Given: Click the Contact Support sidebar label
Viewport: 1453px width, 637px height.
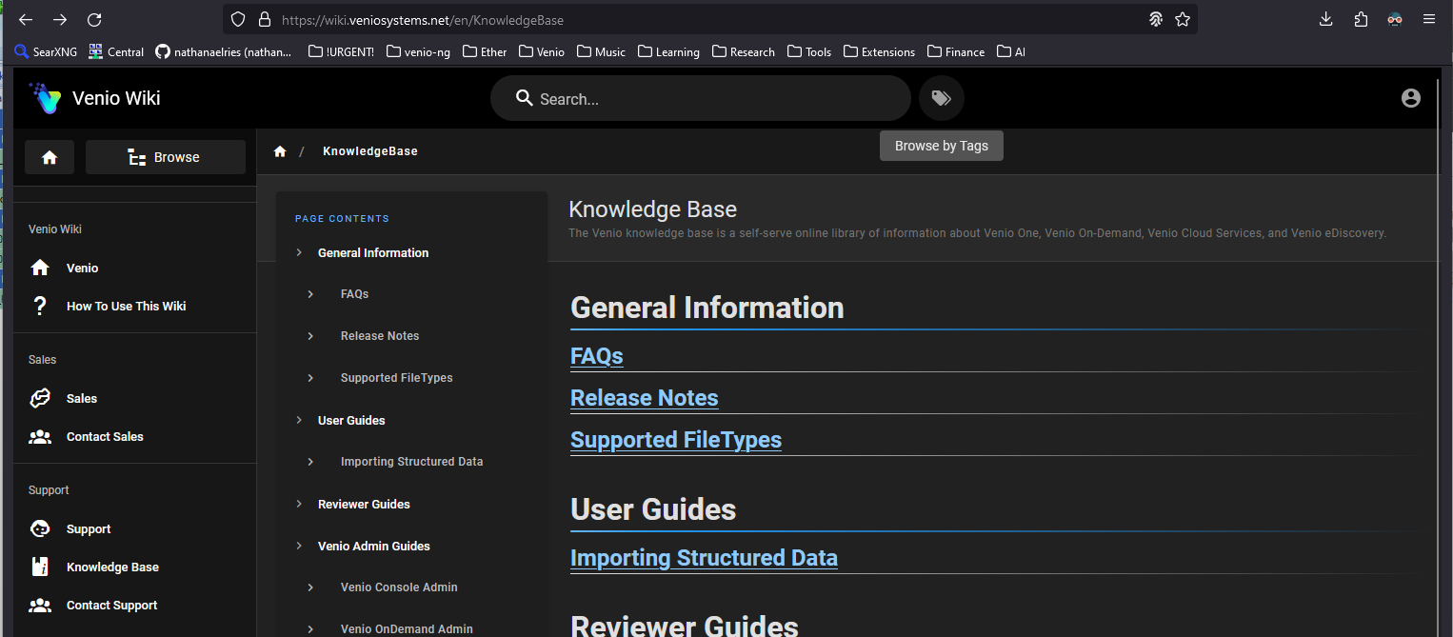Looking at the screenshot, I should 111,606.
